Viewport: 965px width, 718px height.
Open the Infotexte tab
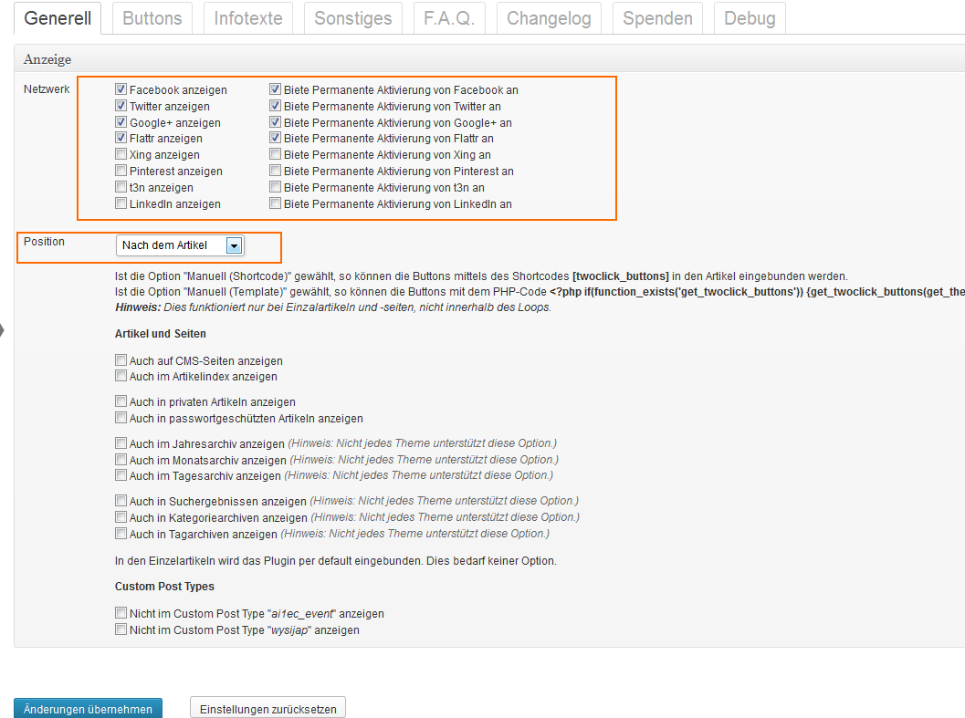coord(247,18)
